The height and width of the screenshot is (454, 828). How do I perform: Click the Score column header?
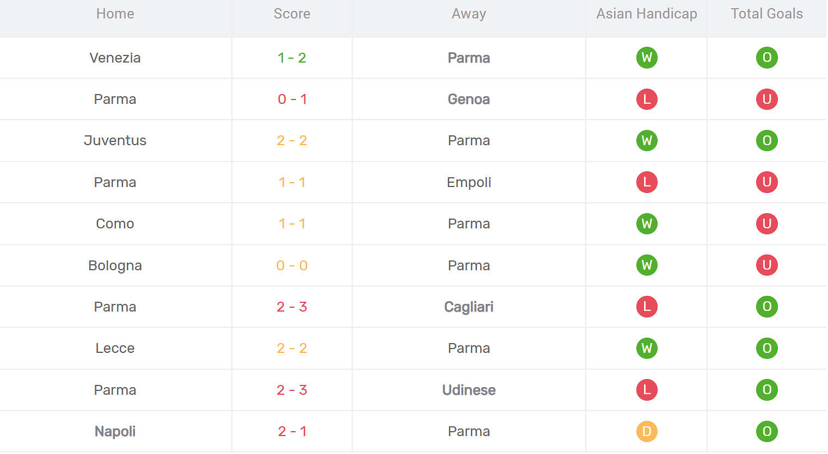pos(292,14)
